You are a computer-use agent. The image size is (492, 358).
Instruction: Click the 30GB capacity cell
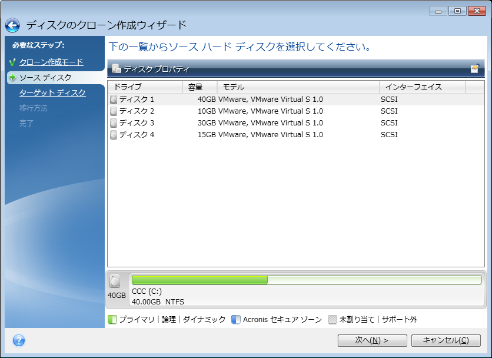(x=207, y=123)
